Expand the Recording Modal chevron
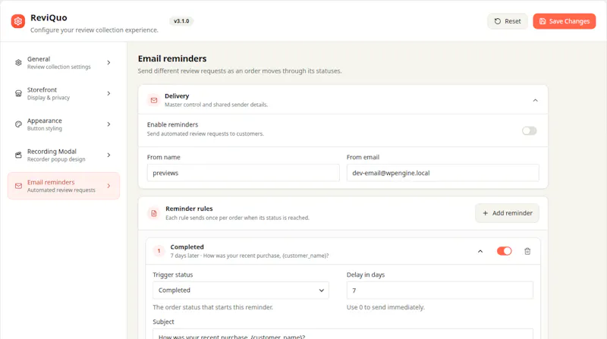The width and height of the screenshot is (607, 339). 109,155
